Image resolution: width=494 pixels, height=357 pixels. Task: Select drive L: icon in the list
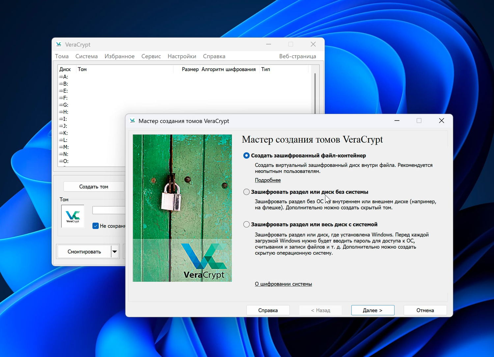[x=61, y=140]
